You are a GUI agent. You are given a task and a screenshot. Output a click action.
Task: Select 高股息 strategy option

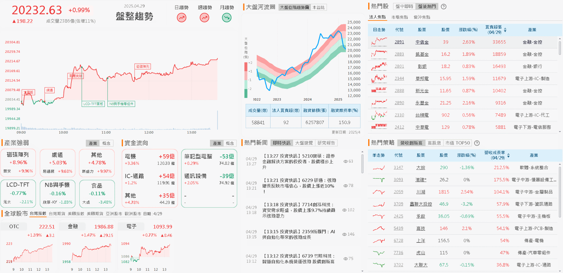434,143
